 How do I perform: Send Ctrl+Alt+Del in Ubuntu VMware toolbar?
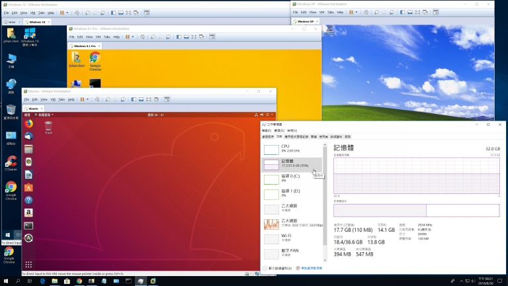pyautogui.click(x=97, y=99)
